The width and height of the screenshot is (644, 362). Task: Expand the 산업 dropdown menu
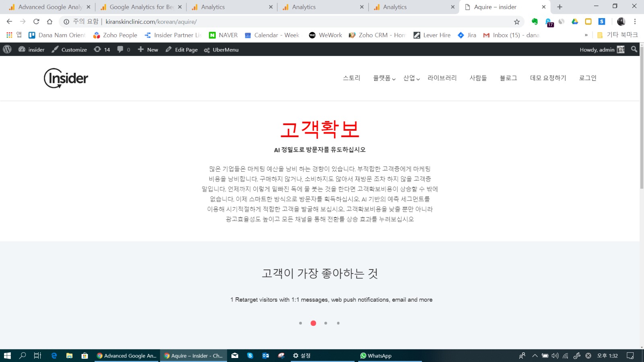[411, 78]
